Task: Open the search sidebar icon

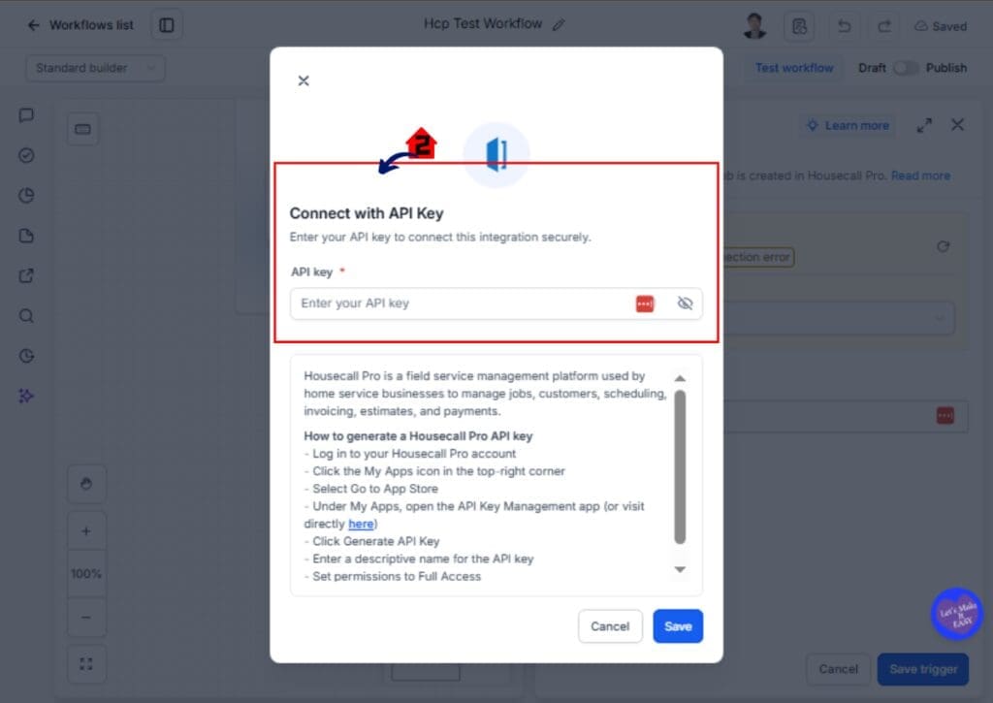Action: [x=26, y=315]
